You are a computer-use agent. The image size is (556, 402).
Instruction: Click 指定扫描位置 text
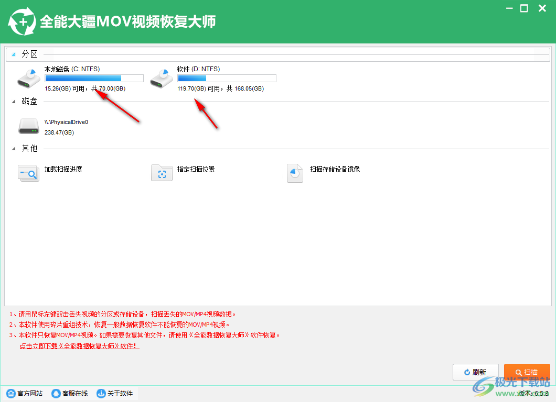pos(196,169)
